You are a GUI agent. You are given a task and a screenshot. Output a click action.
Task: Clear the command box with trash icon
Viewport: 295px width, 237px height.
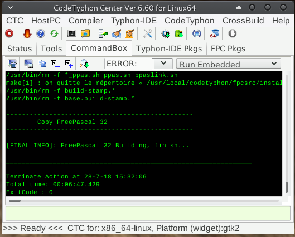point(12,64)
